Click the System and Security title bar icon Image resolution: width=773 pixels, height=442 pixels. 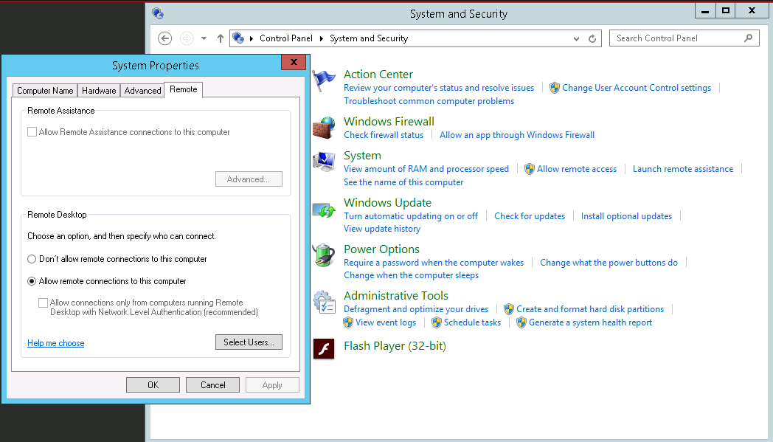tap(158, 13)
